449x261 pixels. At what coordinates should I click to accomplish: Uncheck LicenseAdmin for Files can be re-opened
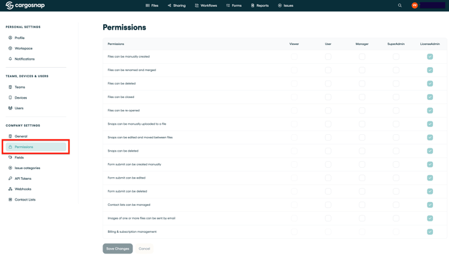[430, 111]
